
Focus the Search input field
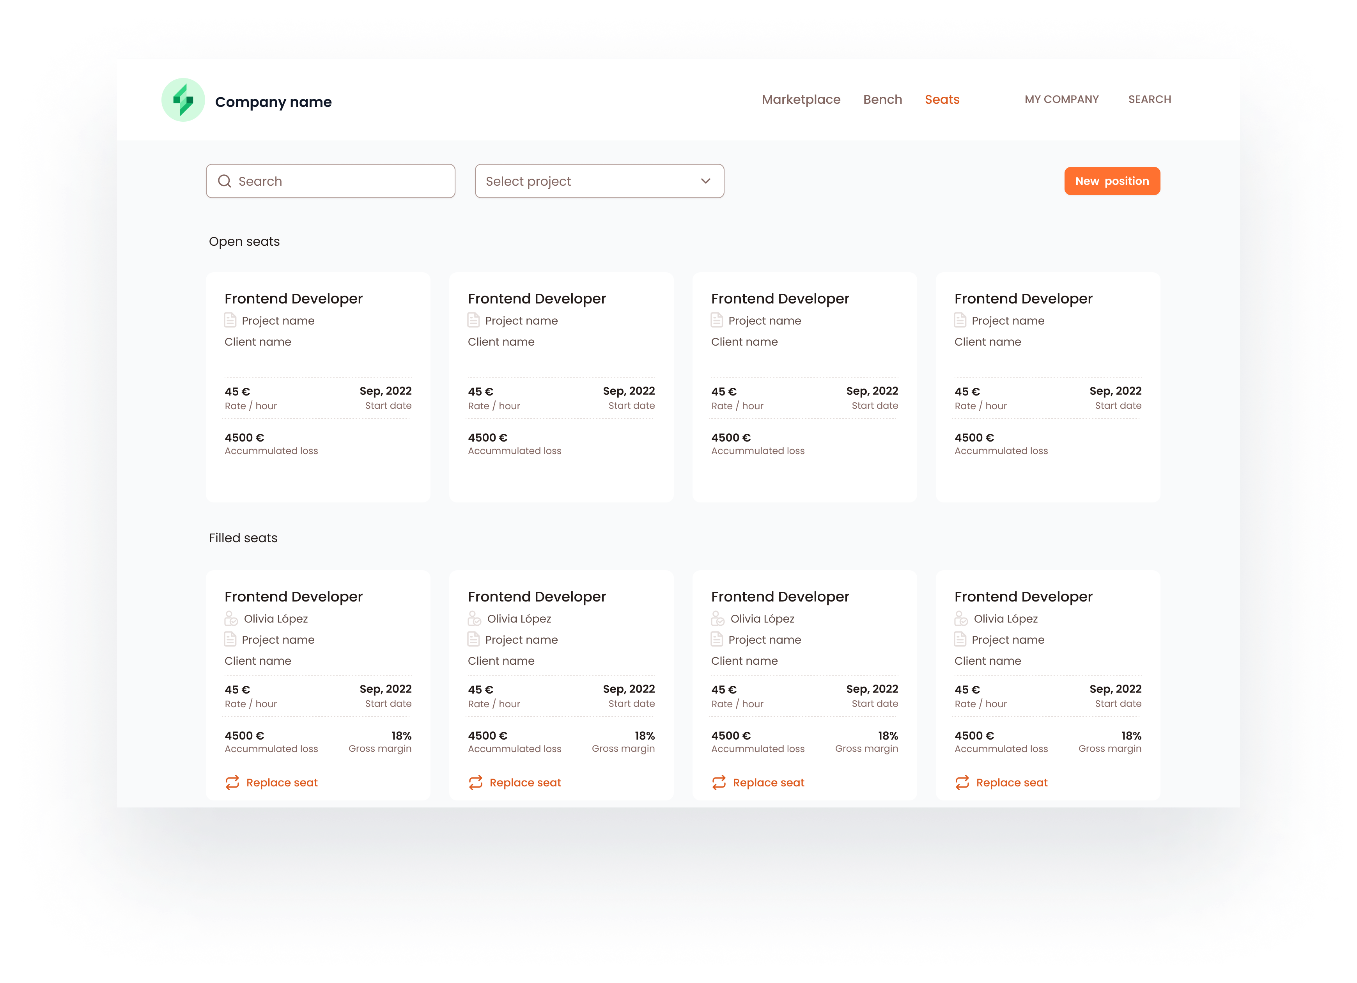[x=341, y=181]
